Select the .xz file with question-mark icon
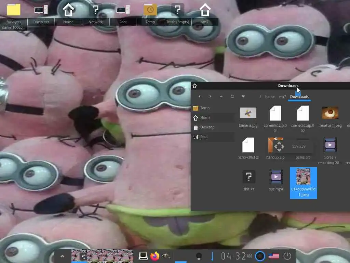This screenshot has height=263, width=350. (249, 180)
